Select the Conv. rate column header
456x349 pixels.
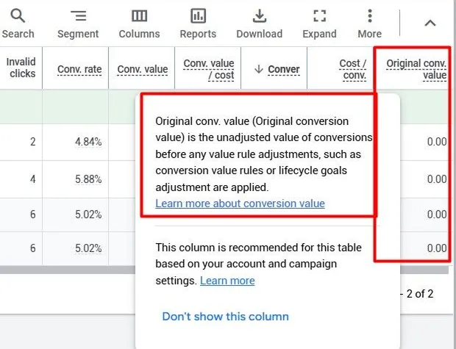point(79,70)
